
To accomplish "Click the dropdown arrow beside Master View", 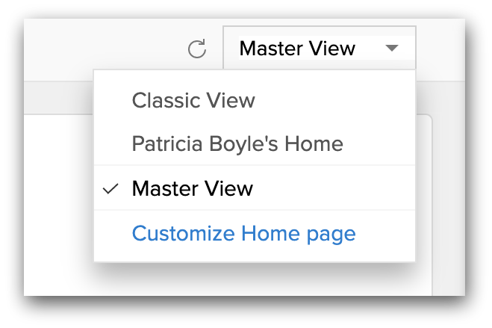I will click(x=393, y=49).
